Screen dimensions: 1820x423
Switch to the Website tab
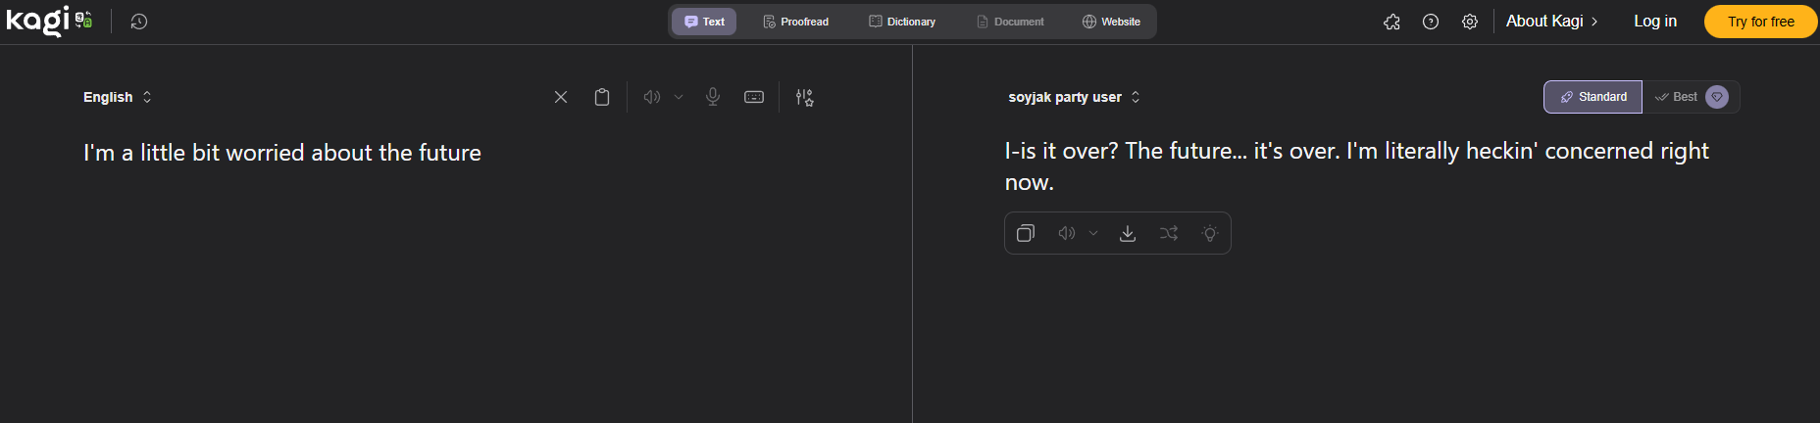click(1111, 22)
